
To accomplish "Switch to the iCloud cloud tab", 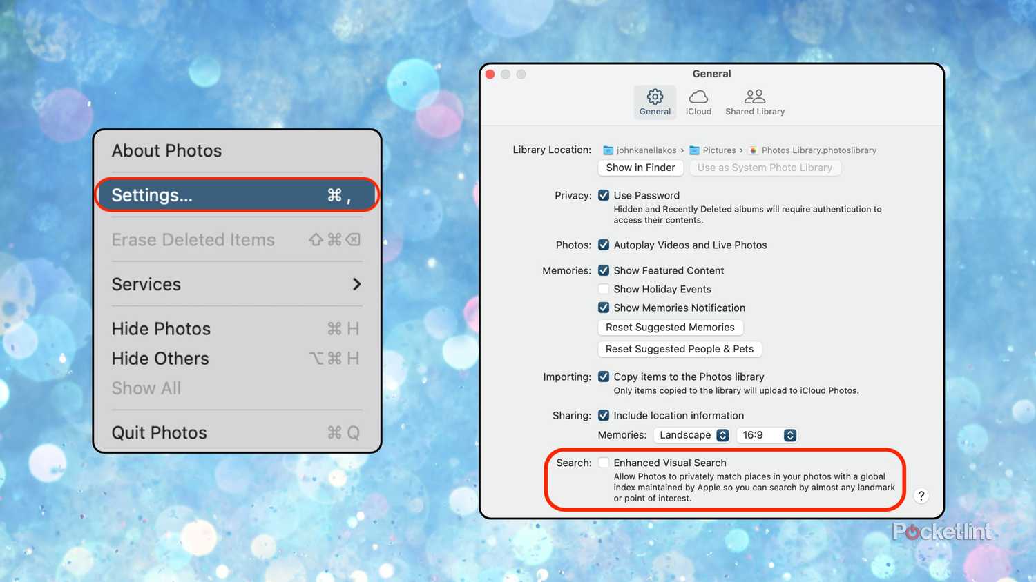I will coord(698,101).
